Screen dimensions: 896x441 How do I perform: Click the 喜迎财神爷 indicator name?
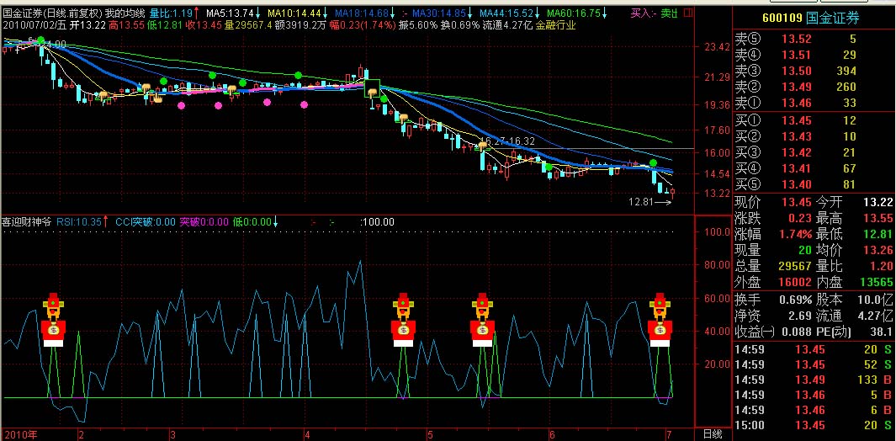26,221
